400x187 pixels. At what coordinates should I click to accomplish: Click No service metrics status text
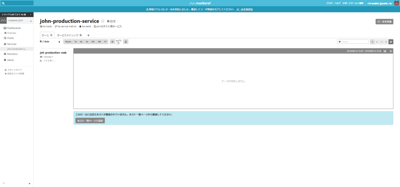tap(66, 26)
